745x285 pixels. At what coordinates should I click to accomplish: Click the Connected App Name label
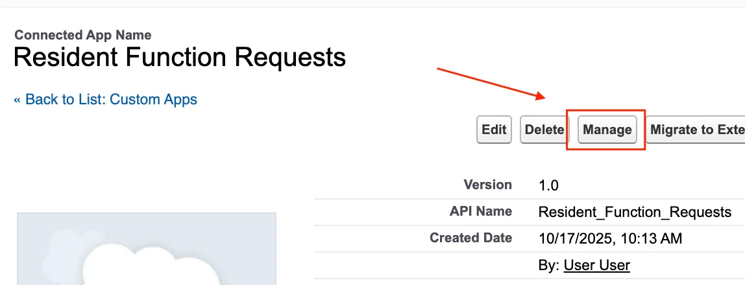click(82, 35)
